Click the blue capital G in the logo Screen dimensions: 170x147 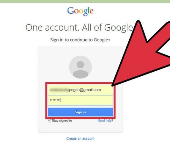coord(71,10)
